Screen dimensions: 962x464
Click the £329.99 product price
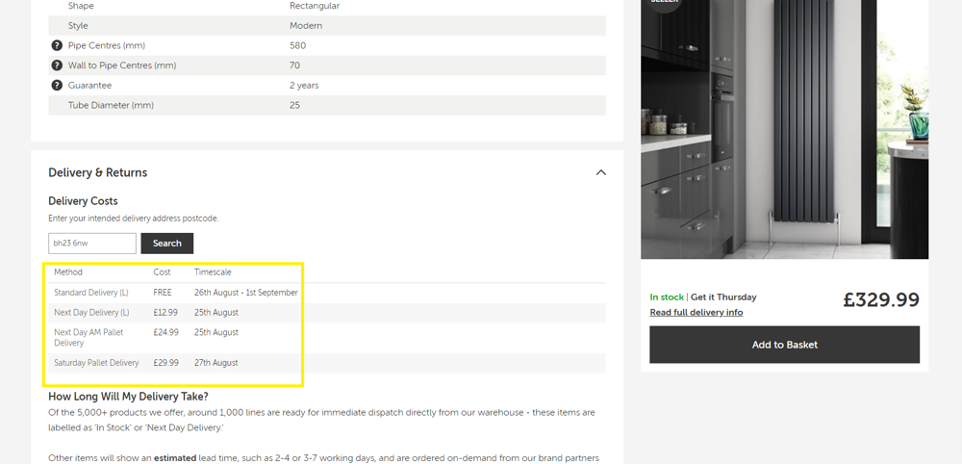tap(881, 299)
